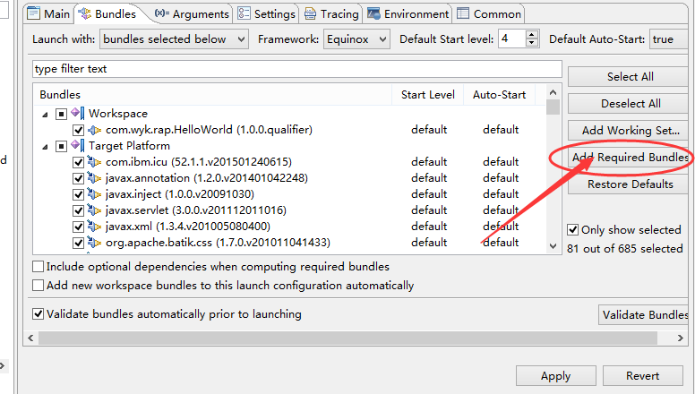Click the Main tab icon
The width and height of the screenshot is (695, 394).
tap(33, 13)
